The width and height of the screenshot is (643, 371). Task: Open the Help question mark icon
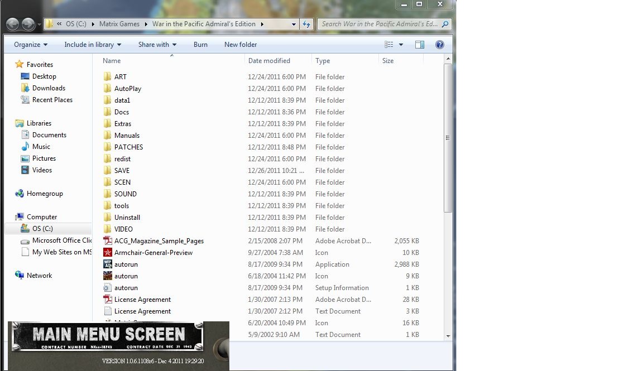(x=440, y=45)
